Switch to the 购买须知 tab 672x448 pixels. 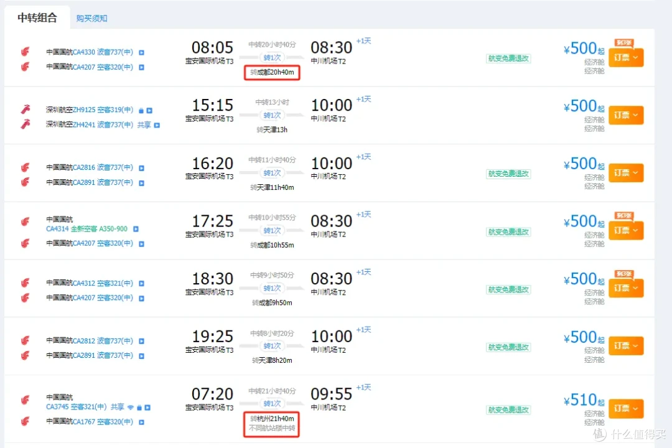click(x=91, y=19)
